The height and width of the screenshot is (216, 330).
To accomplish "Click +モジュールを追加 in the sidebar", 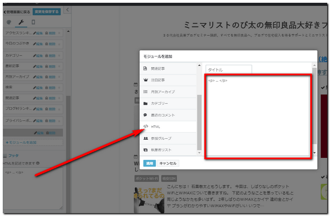I will pos(33,143).
